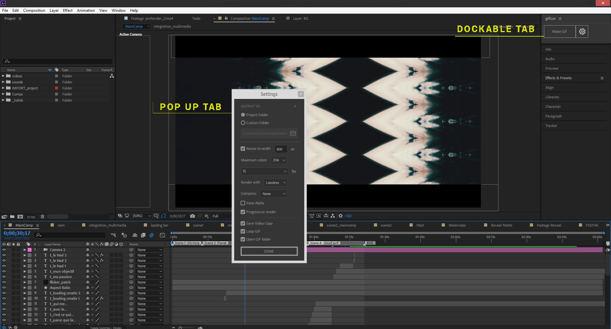Select the Custom Folder radio button
This screenshot has height=329, width=611.
pyautogui.click(x=243, y=123)
